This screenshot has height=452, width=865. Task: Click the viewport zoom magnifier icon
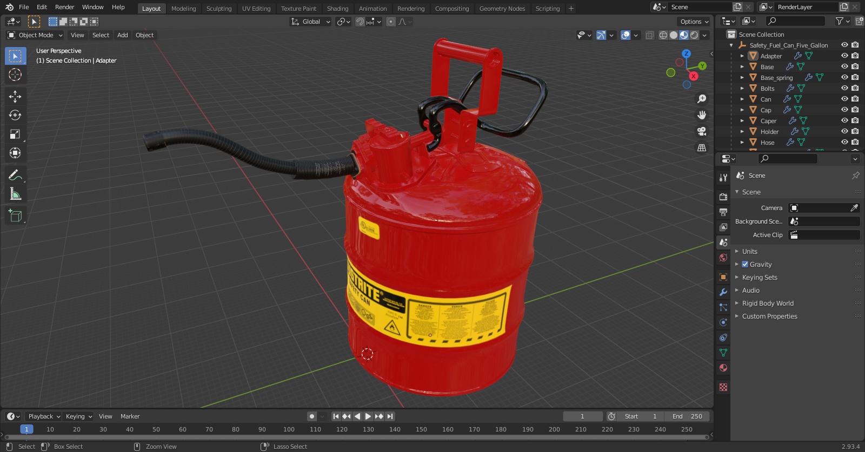[702, 99]
